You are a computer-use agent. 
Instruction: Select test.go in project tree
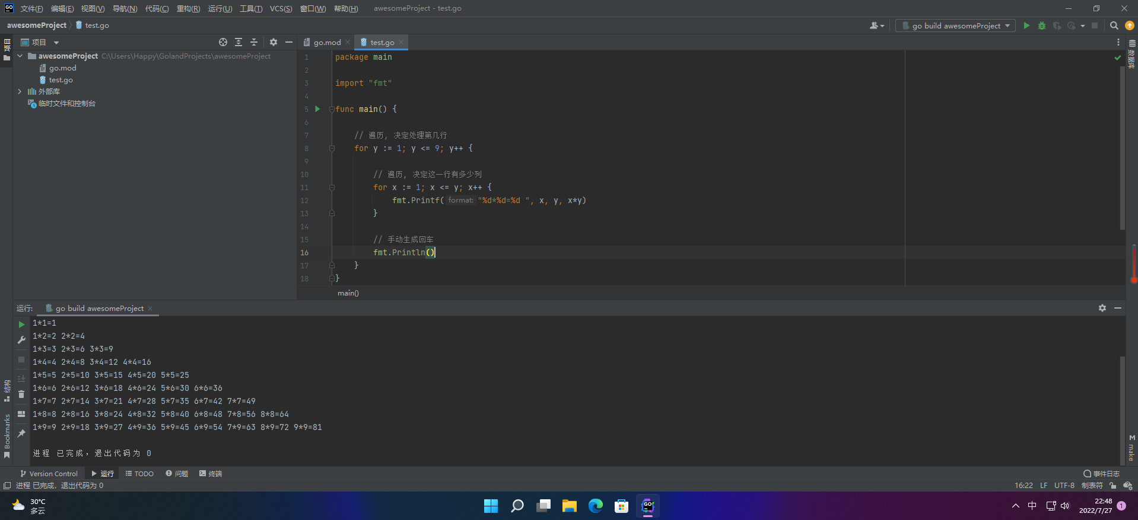click(x=61, y=80)
